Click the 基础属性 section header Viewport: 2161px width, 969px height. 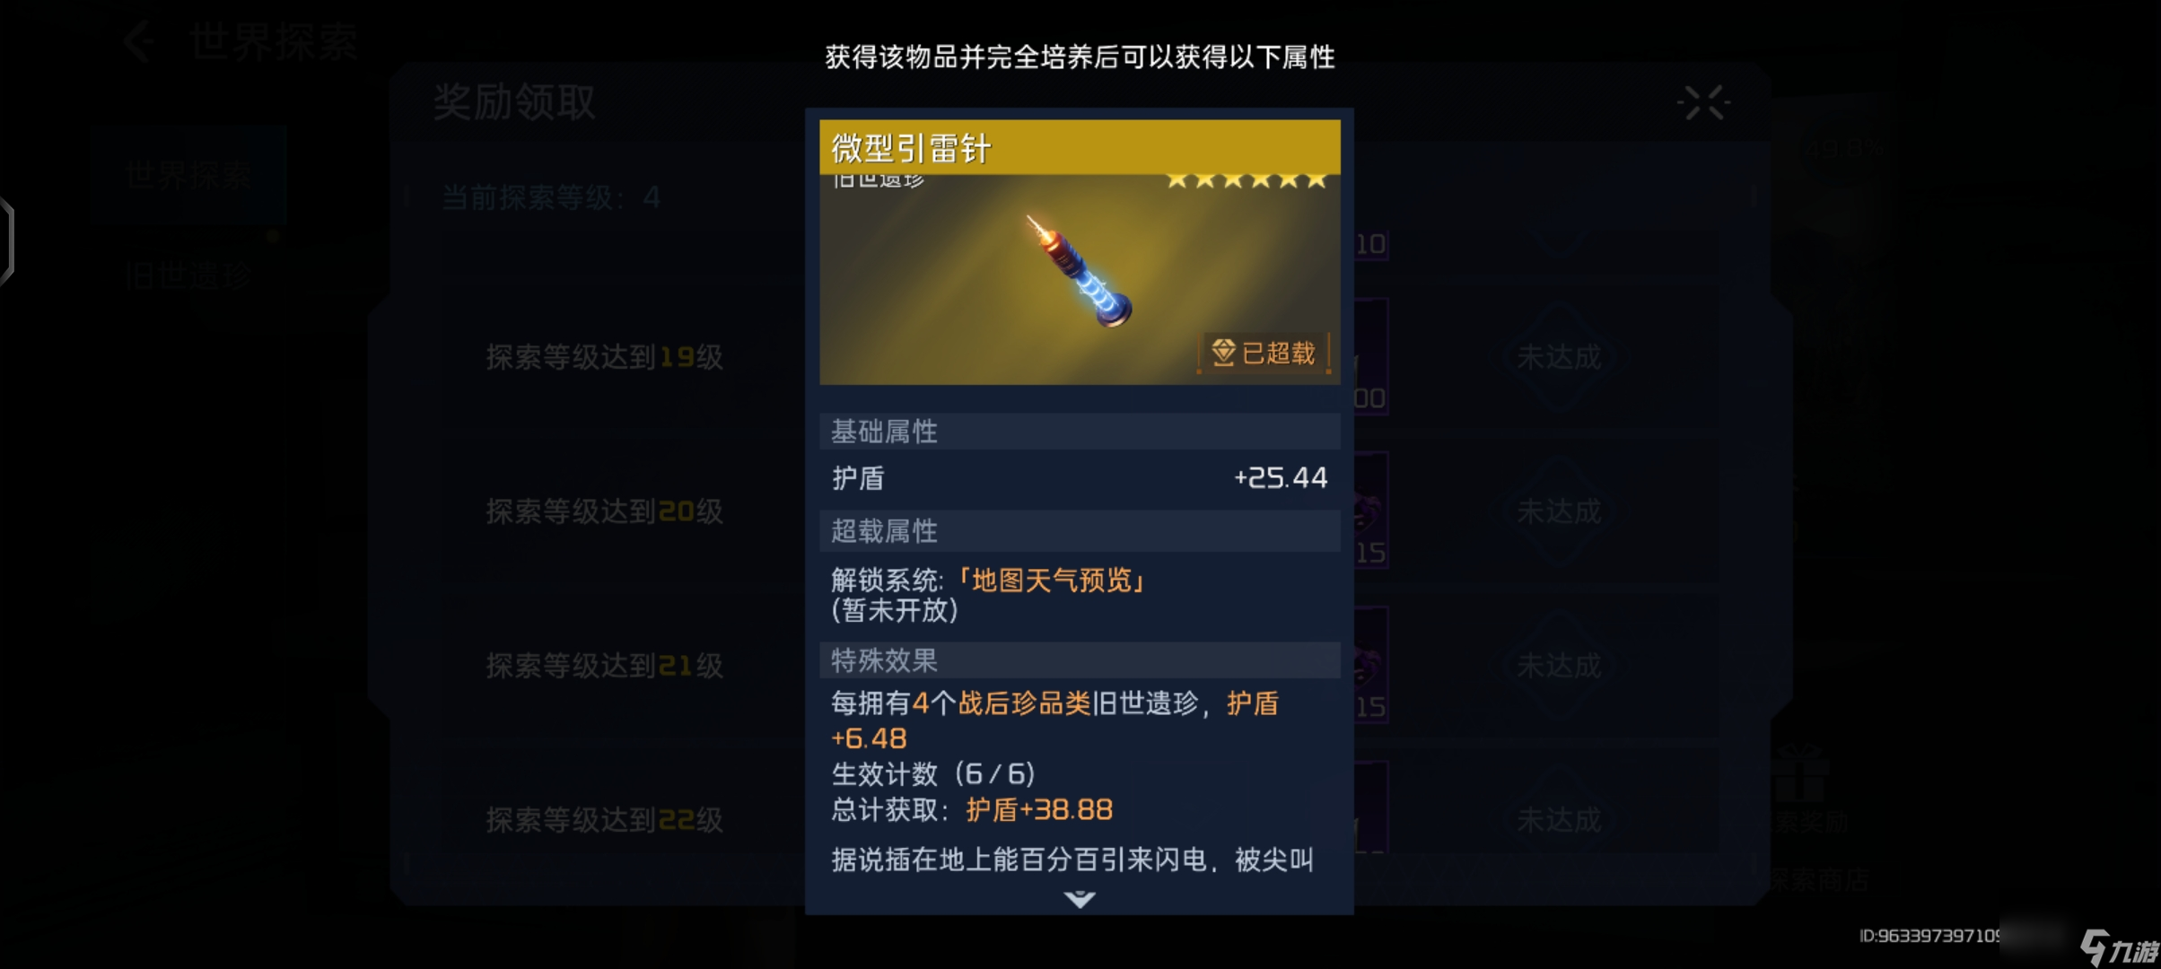pyautogui.click(x=1080, y=432)
